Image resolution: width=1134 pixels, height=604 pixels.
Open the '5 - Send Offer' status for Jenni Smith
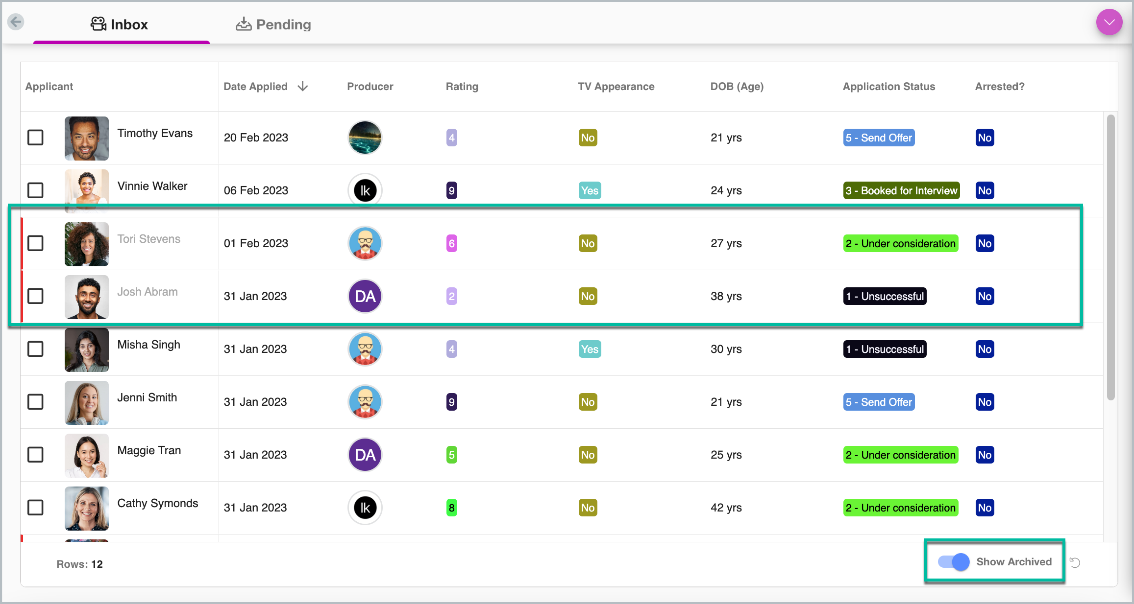(x=878, y=402)
